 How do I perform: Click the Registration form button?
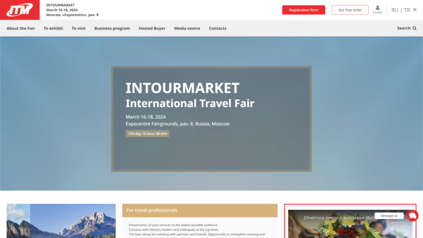tap(304, 10)
